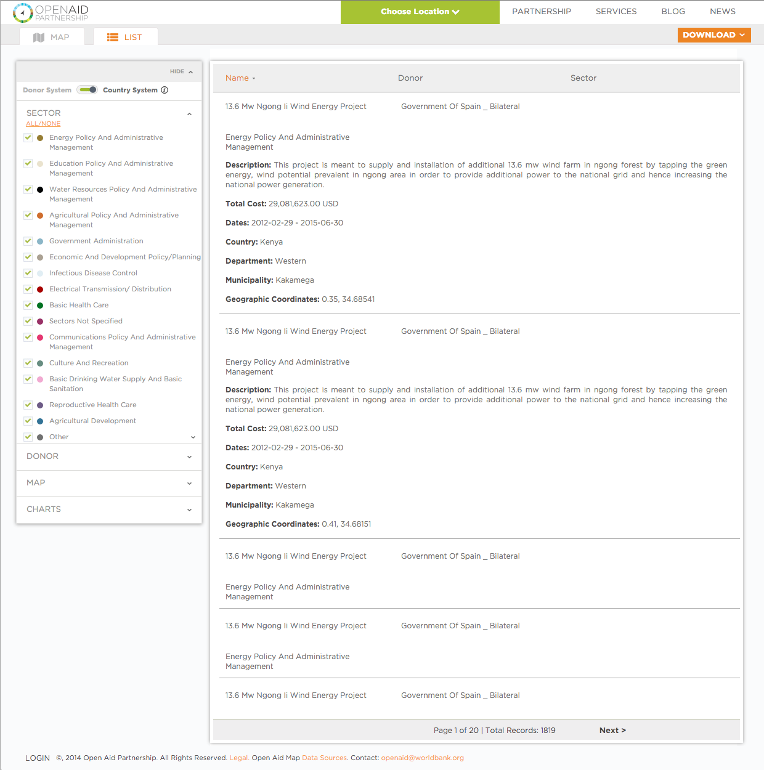Click Basic Health Care green dot
The height and width of the screenshot is (770, 764).
pyautogui.click(x=40, y=306)
